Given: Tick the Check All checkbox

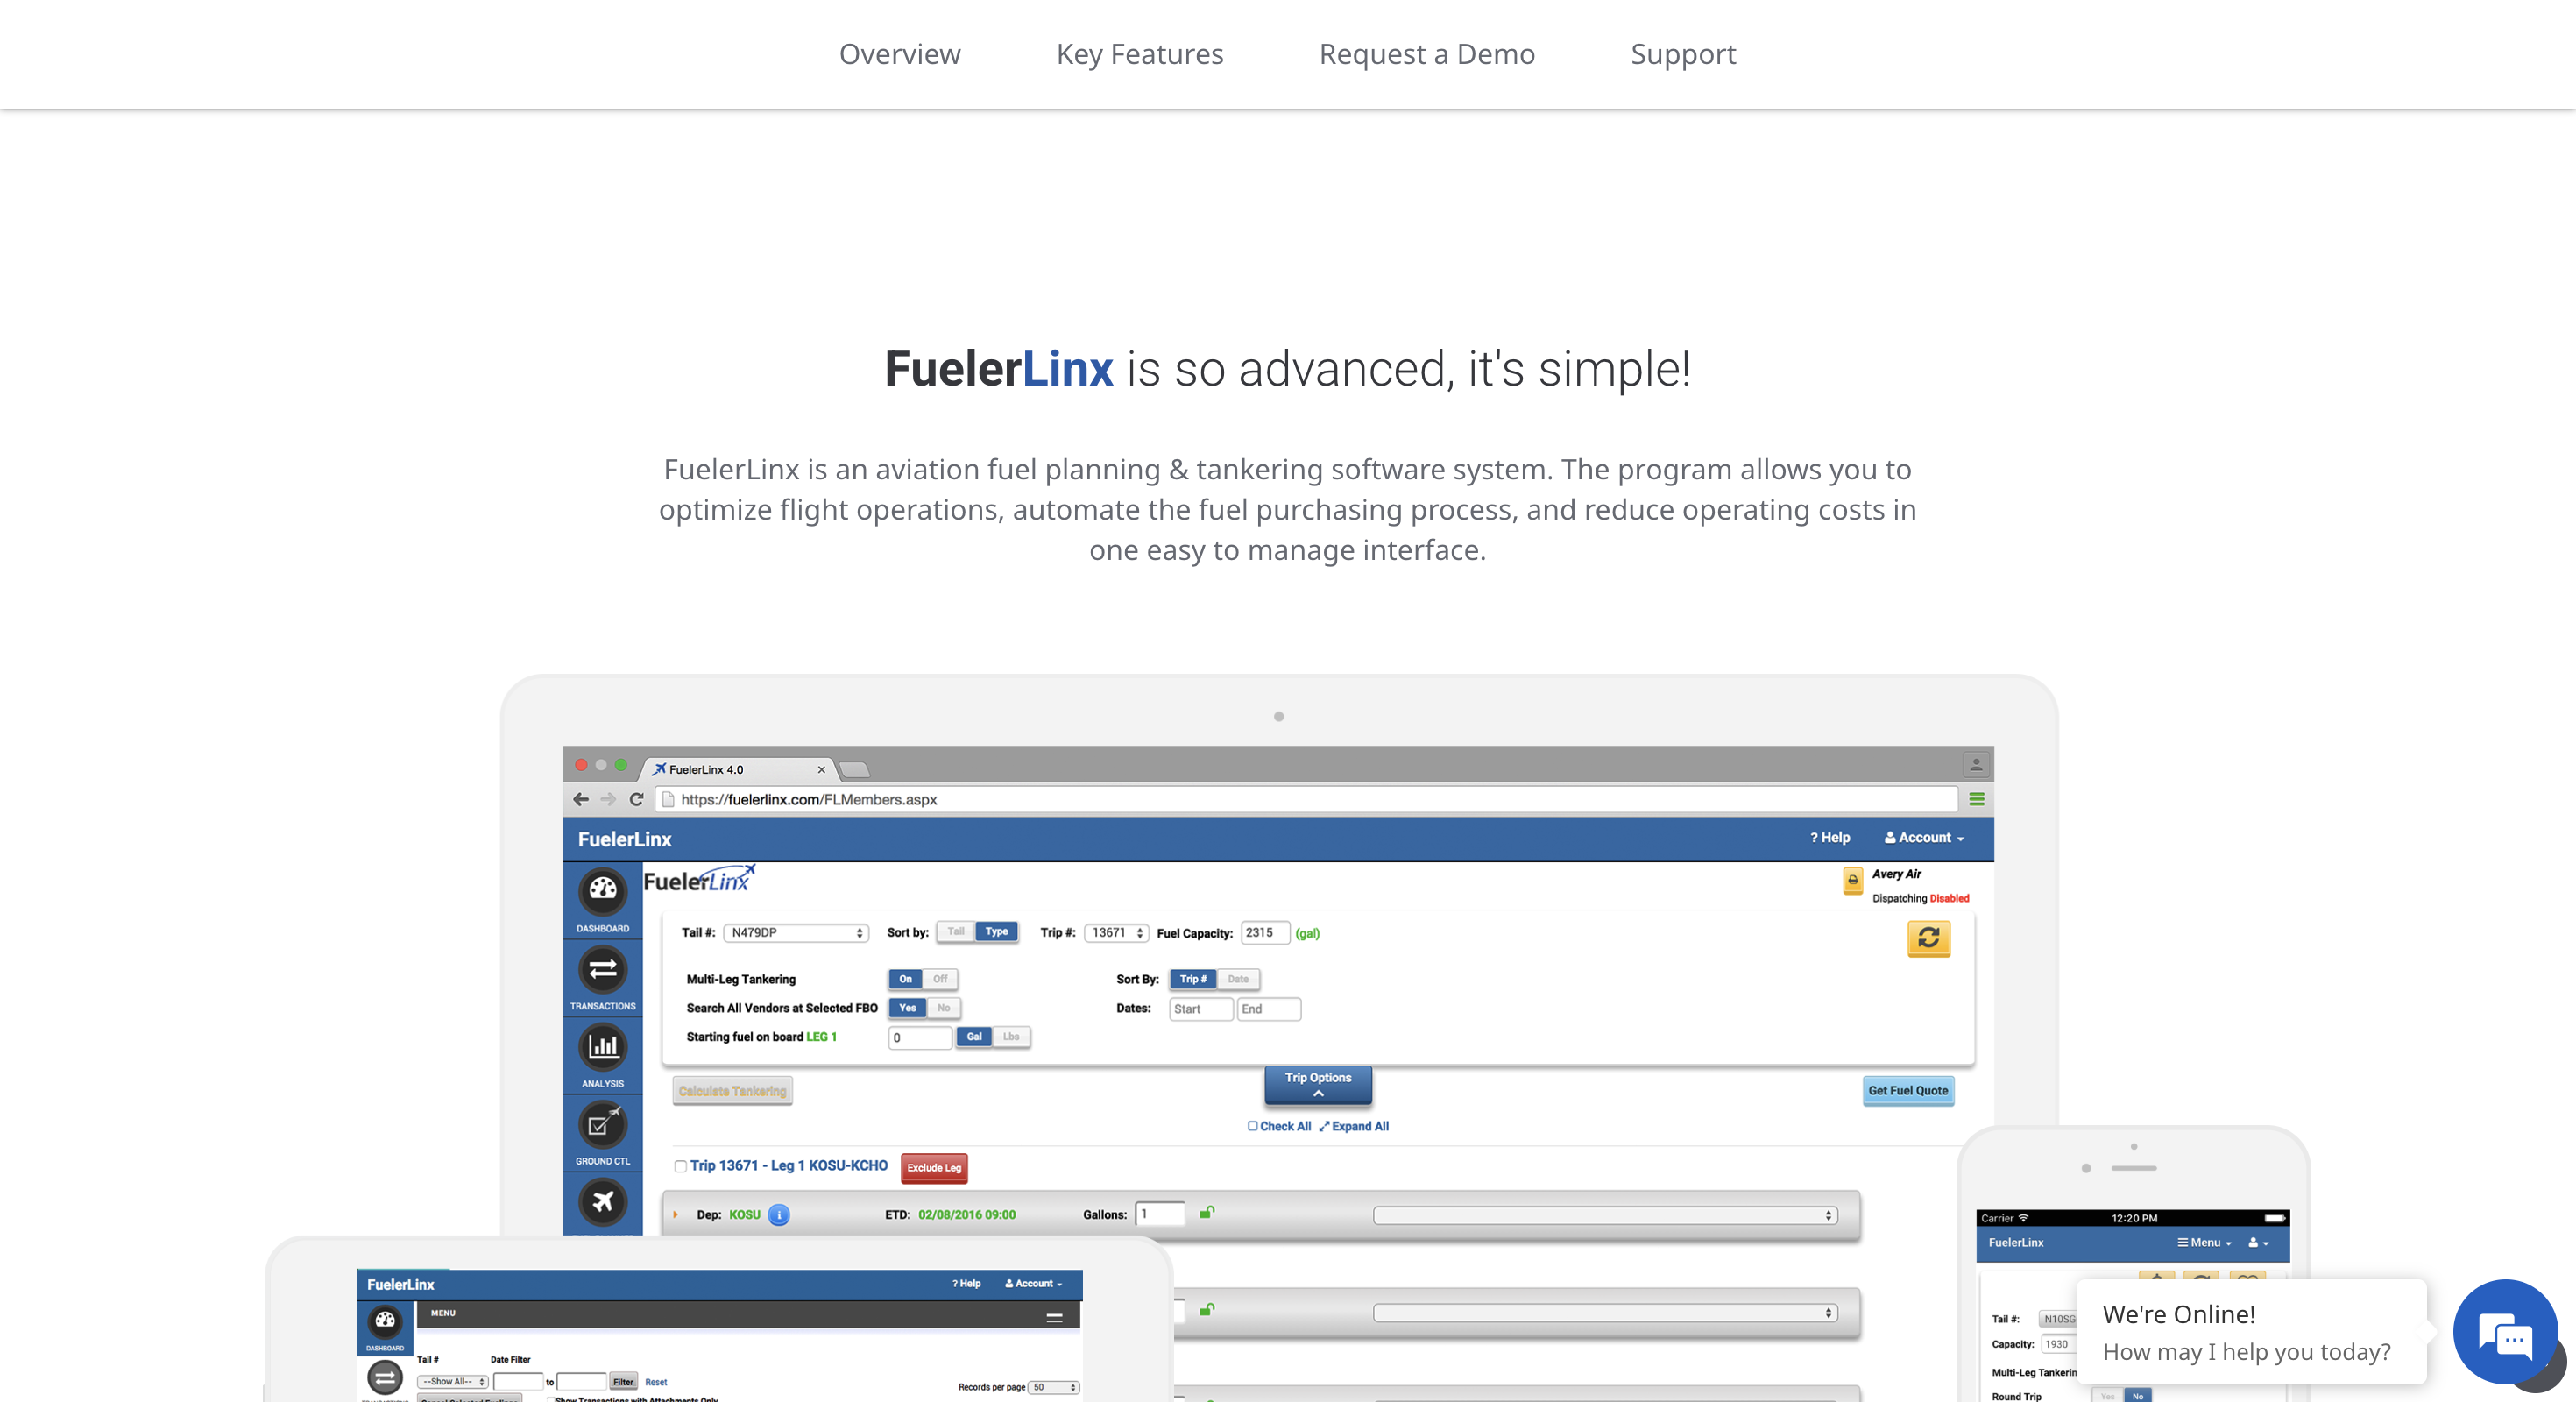Looking at the screenshot, I should (1252, 1126).
